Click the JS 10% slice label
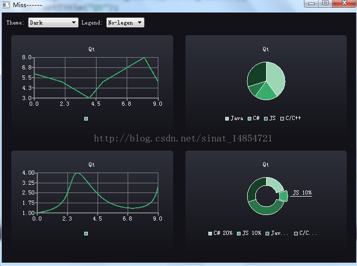This screenshot has height=266, width=357. (x=302, y=192)
